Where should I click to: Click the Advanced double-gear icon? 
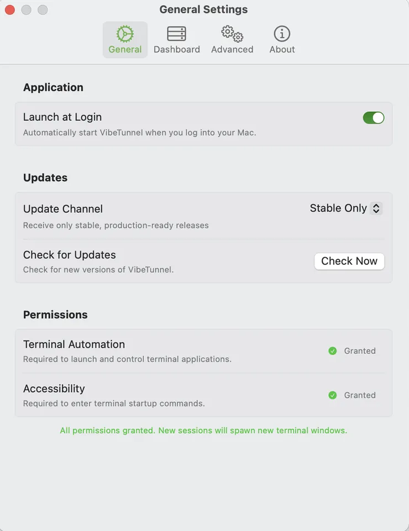coord(232,34)
